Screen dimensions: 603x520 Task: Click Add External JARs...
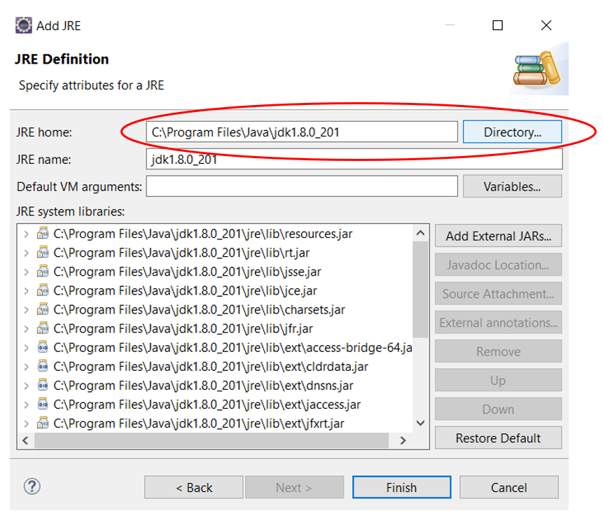pos(499,236)
